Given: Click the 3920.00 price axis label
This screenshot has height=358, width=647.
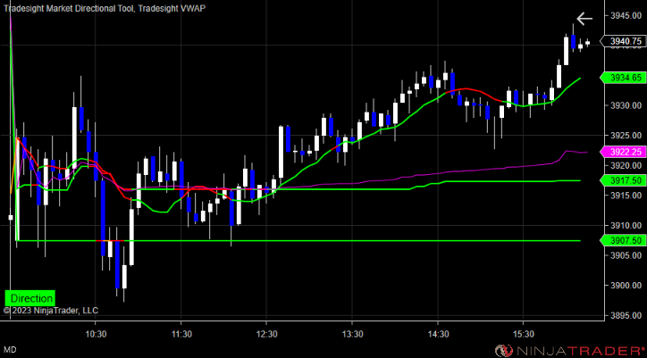Looking at the screenshot, I should click(x=626, y=166).
